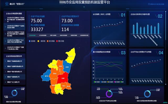Select the blue 富平县 region on the map

click(x=46, y=76)
